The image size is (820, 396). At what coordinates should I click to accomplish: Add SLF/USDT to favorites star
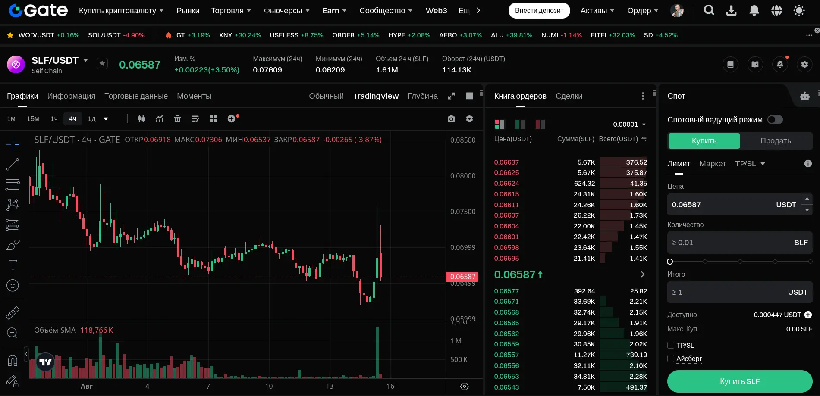[102, 64]
